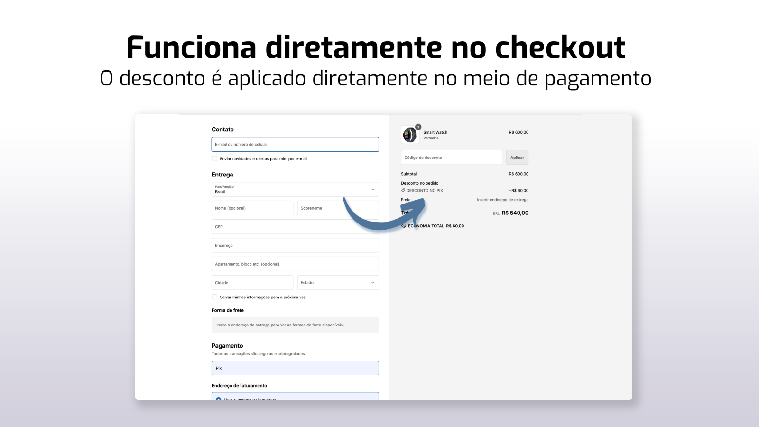Viewport: 759px width, 427px height.
Task: Open the País/Região Brasil dropdown
Action: [x=295, y=189]
